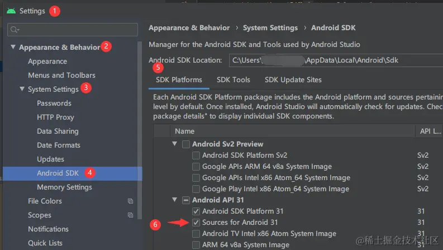Select Android SDK in the settings tree
The image size is (443, 250).
(x=72, y=173)
